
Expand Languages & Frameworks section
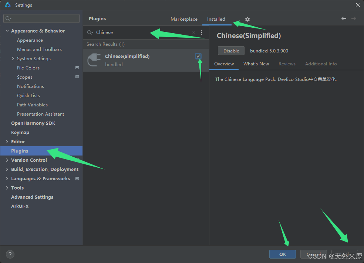[7, 179]
